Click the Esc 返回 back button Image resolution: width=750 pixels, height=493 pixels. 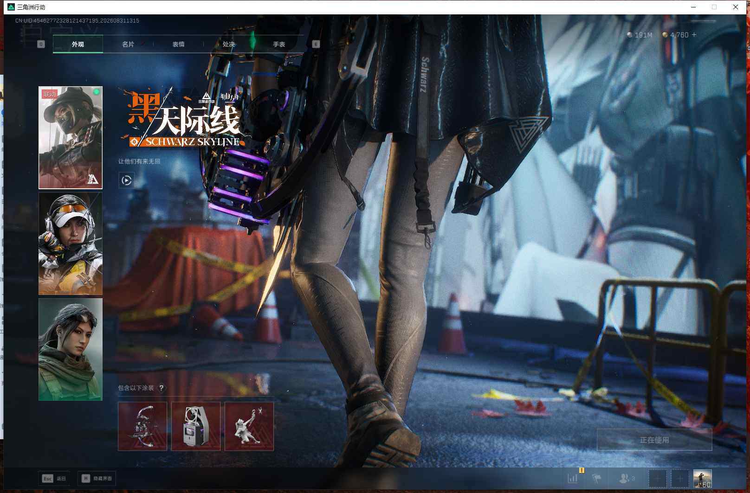click(x=54, y=478)
